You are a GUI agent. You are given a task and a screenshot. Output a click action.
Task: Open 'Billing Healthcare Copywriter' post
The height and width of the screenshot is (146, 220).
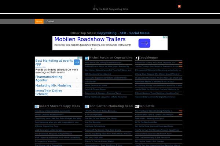point(106,97)
